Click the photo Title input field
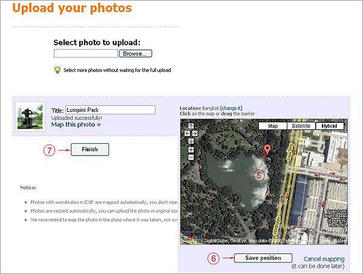 pyautogui.click(x=110, y=110)
